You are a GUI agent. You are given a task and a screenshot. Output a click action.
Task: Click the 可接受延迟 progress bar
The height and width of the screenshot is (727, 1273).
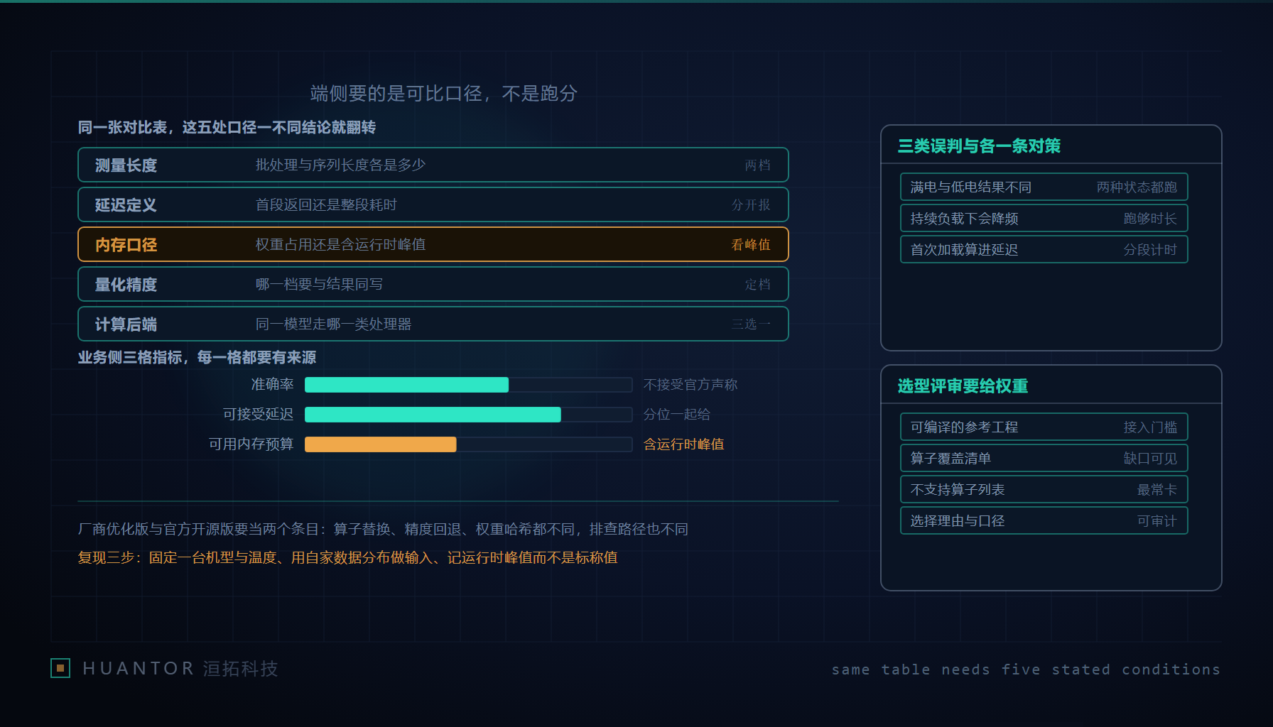pyautogui.click(x=468, y=415)
